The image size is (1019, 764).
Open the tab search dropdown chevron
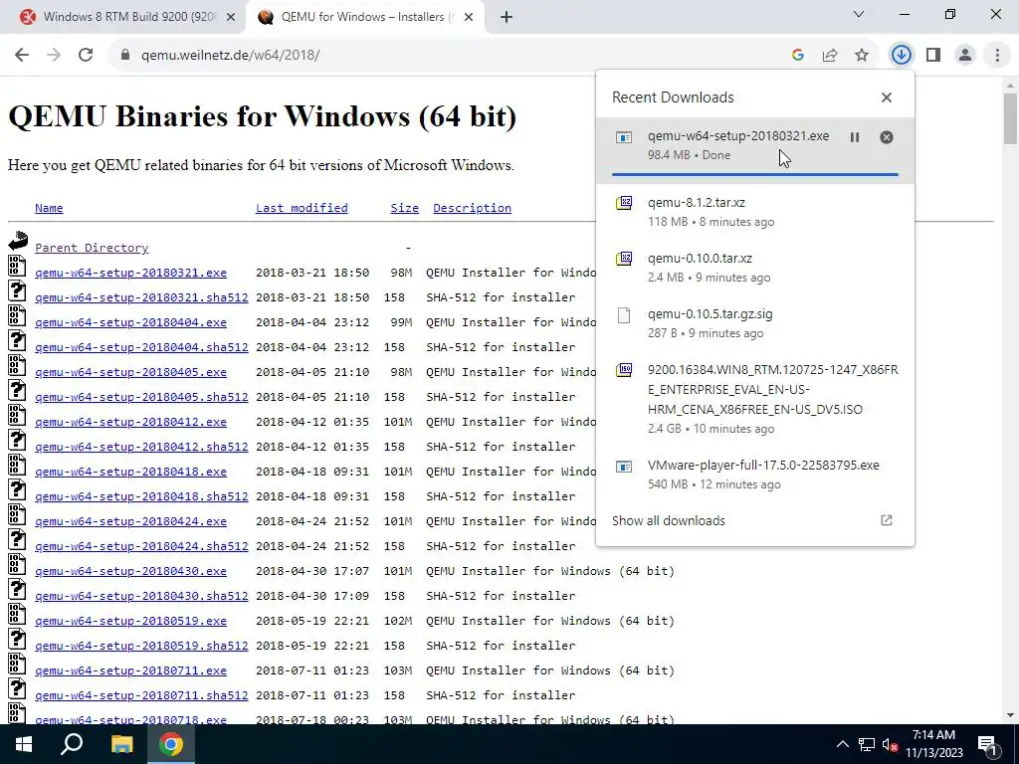pos(859,14)
